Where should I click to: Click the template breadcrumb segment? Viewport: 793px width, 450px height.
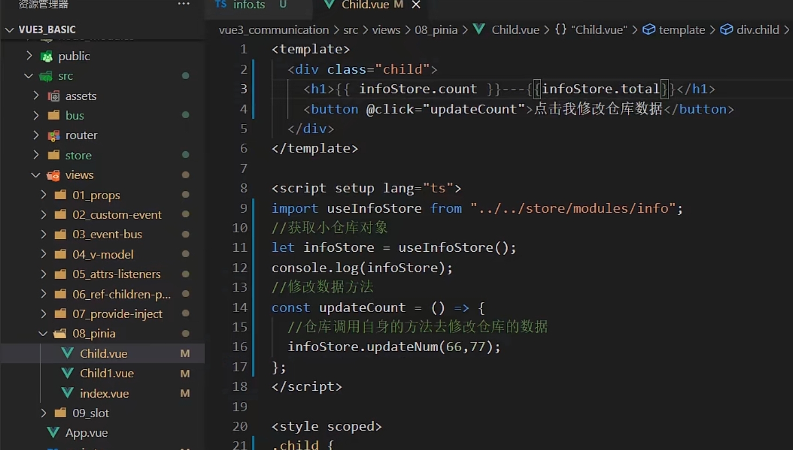(x=682, y=30)
